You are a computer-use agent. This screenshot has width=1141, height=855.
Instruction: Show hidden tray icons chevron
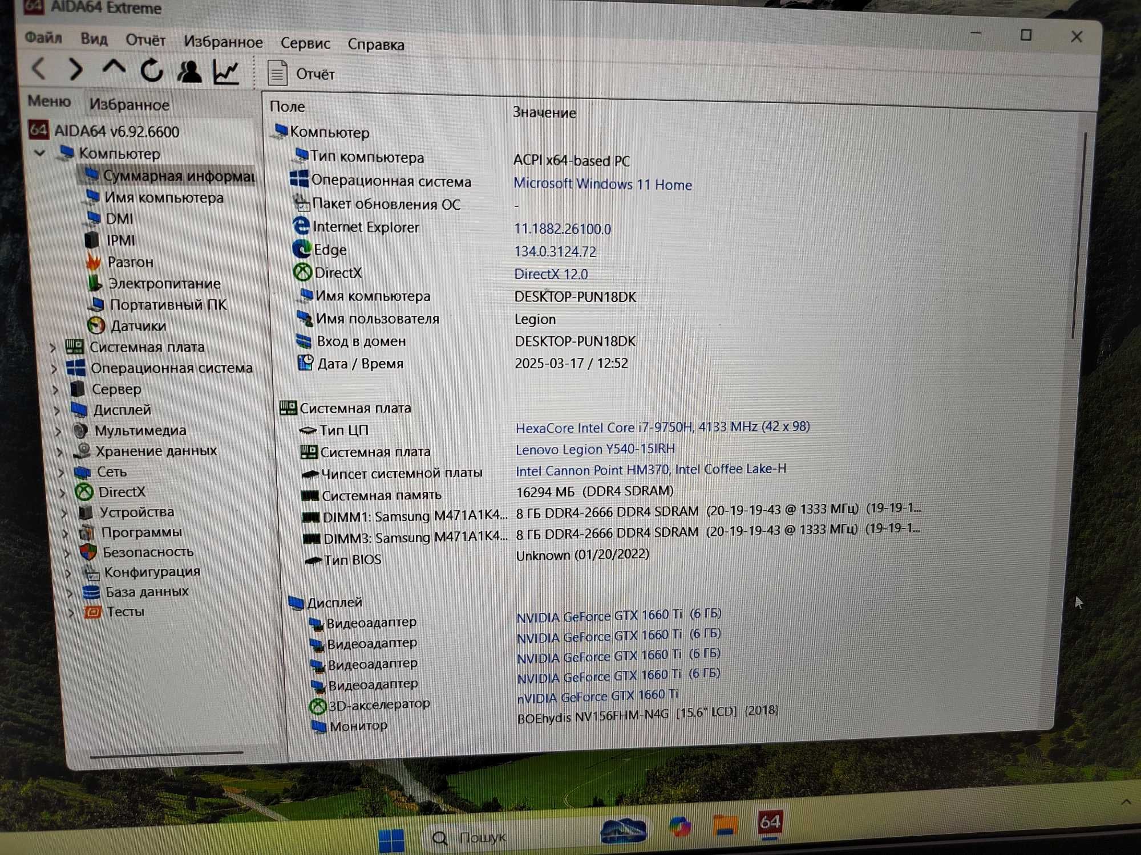coord(1126,802)
